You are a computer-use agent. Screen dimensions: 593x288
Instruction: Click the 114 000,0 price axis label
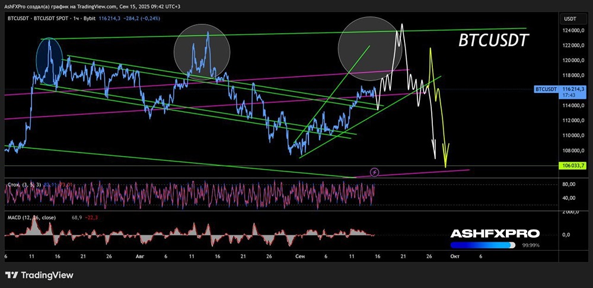point(573,105)
